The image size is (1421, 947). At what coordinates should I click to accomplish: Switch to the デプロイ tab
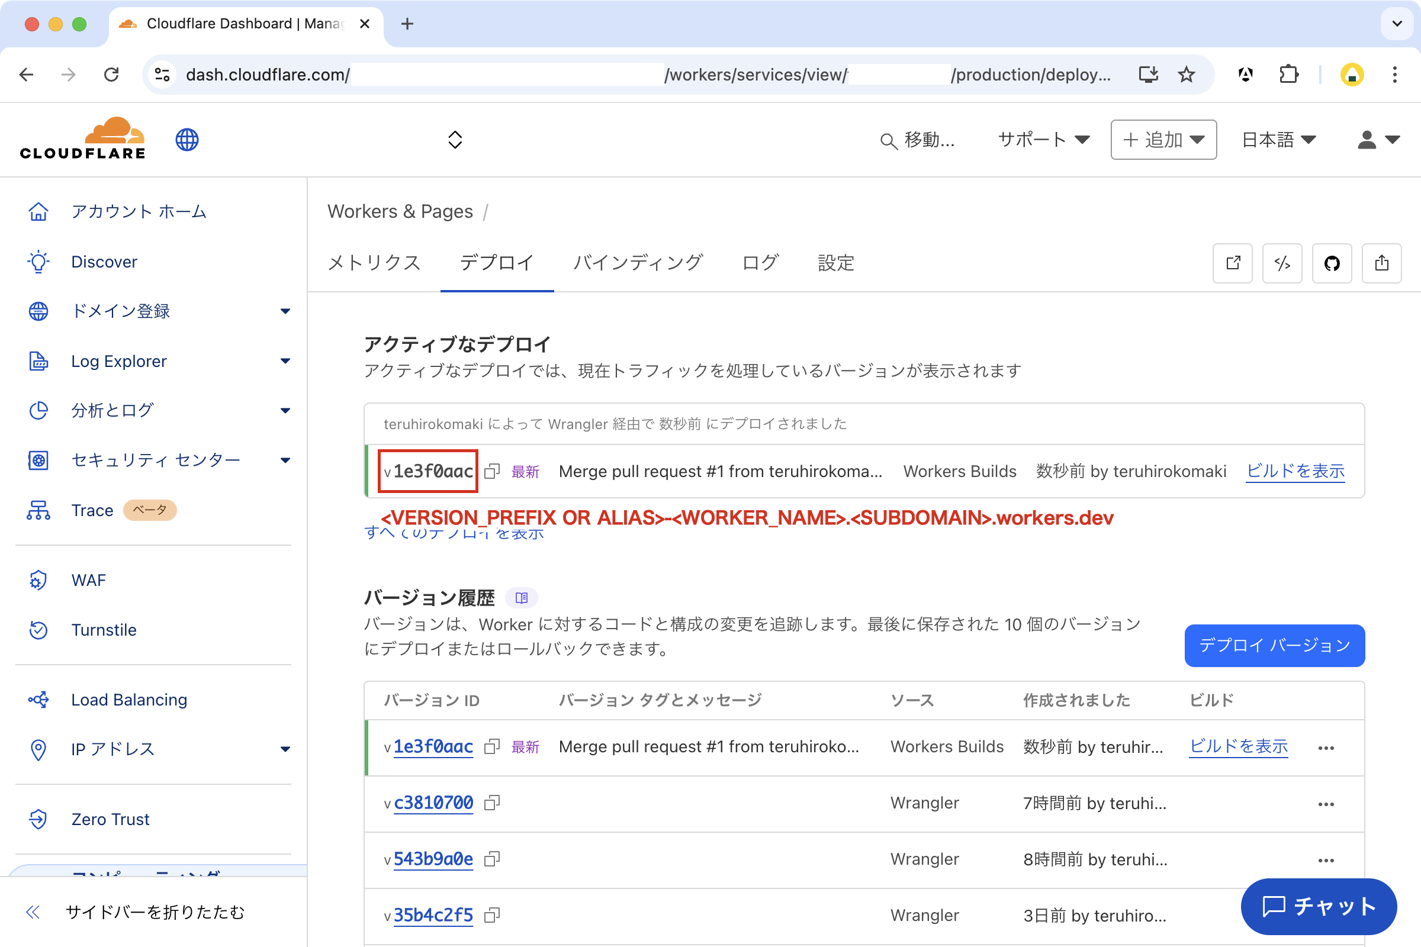point(497,263)
